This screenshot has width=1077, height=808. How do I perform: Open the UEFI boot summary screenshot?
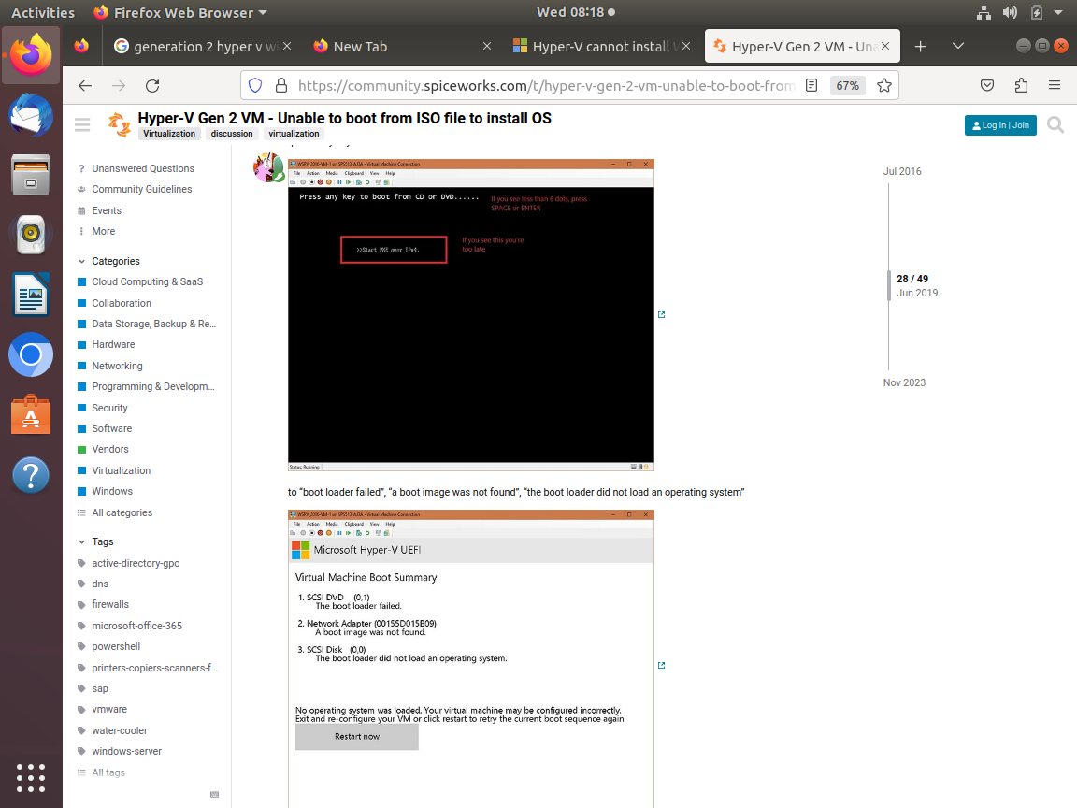point(470,658)
